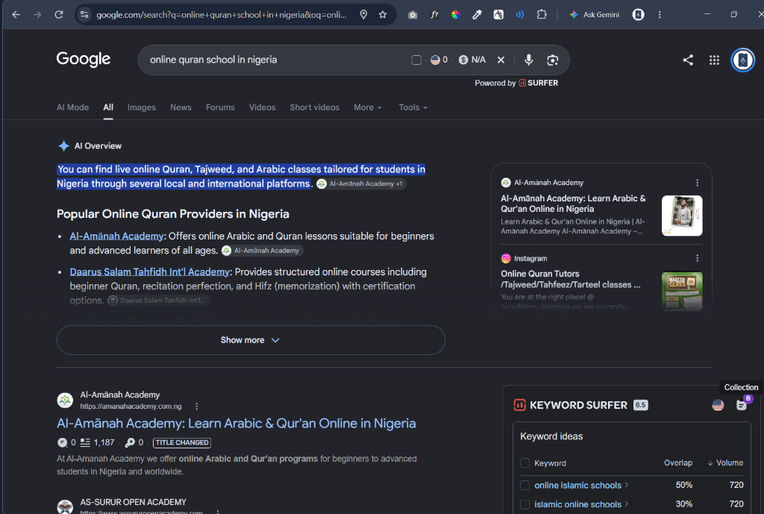Image resolution: width=764 pixels, height=514 pixels.
Task: Click Al-Amānah Academy card thumbnail
Action: click(x=682, y=216)
